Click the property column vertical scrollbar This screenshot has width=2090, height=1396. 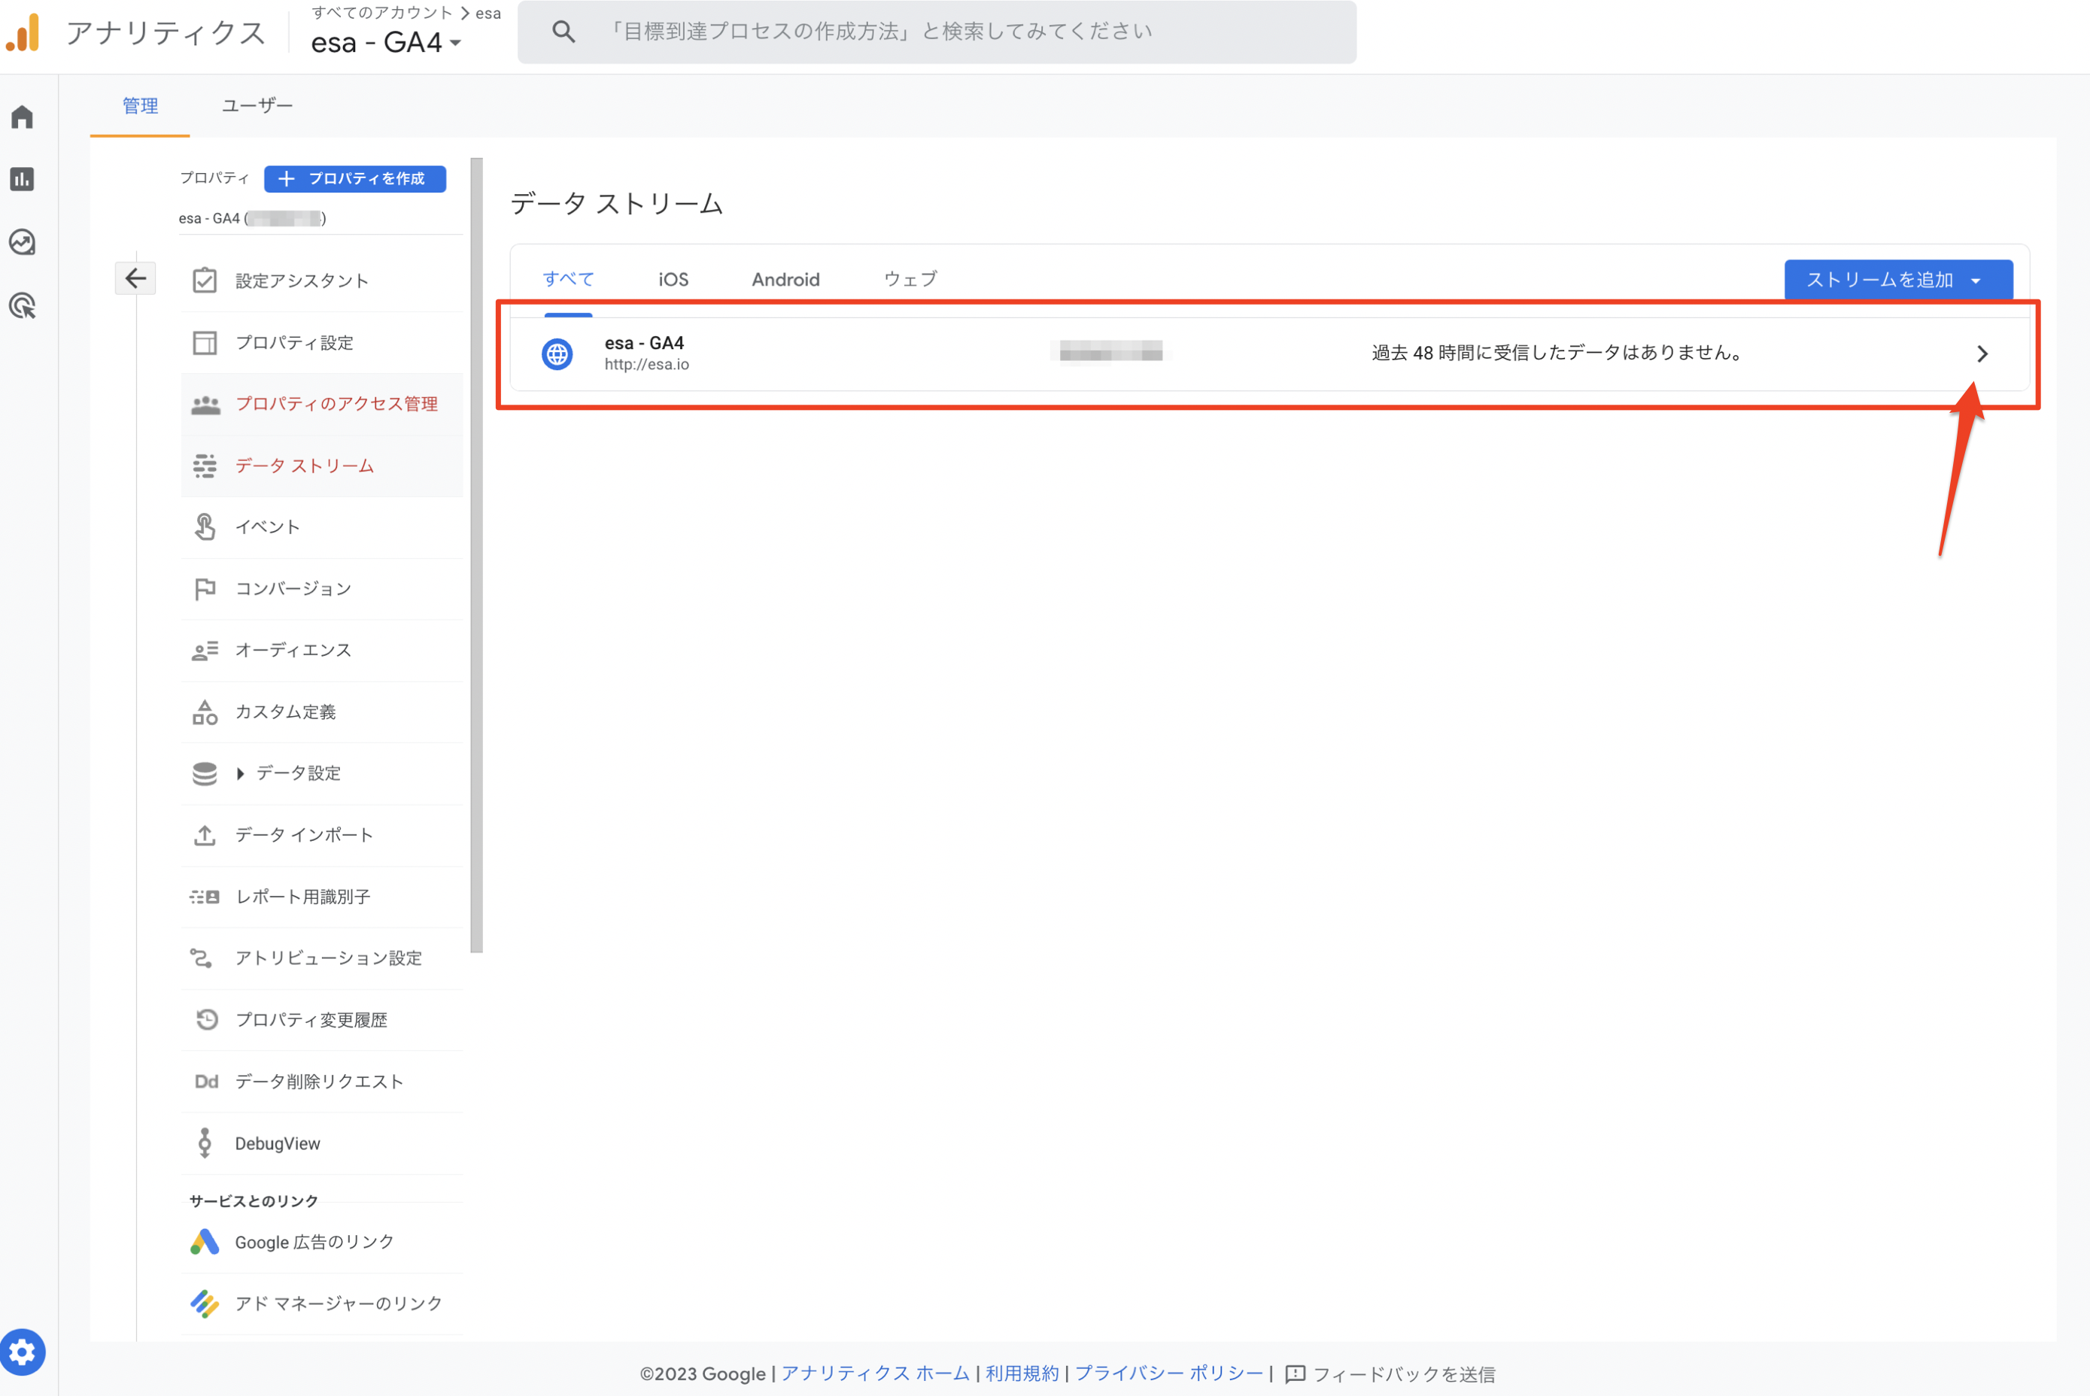pos(476,556)
